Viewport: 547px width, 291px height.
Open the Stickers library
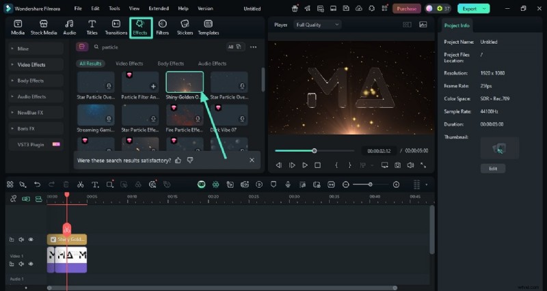pyautogui.click(x=185, y=27)
